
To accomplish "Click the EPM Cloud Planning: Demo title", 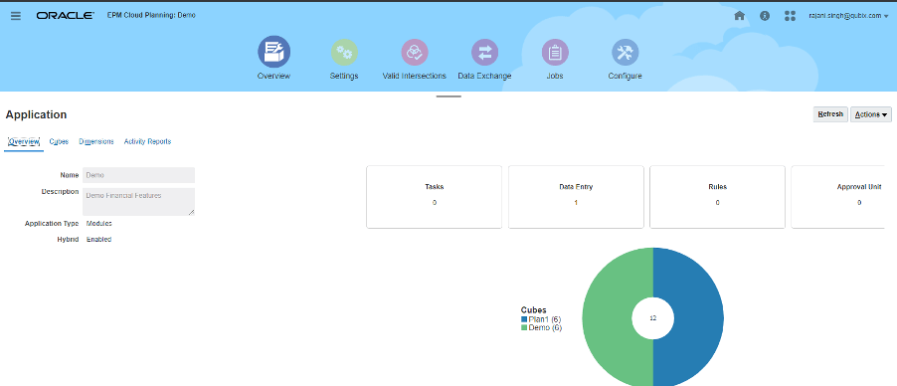I will 151,16.
